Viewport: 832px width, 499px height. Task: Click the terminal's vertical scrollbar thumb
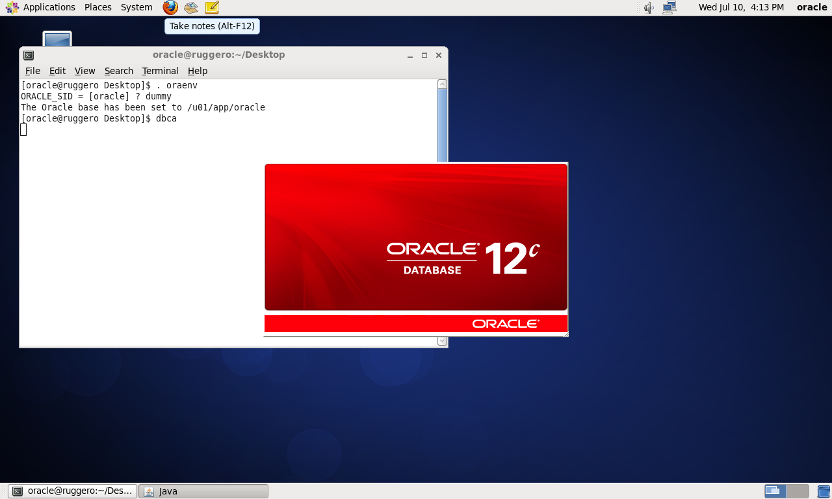click(x=442, y=123)
